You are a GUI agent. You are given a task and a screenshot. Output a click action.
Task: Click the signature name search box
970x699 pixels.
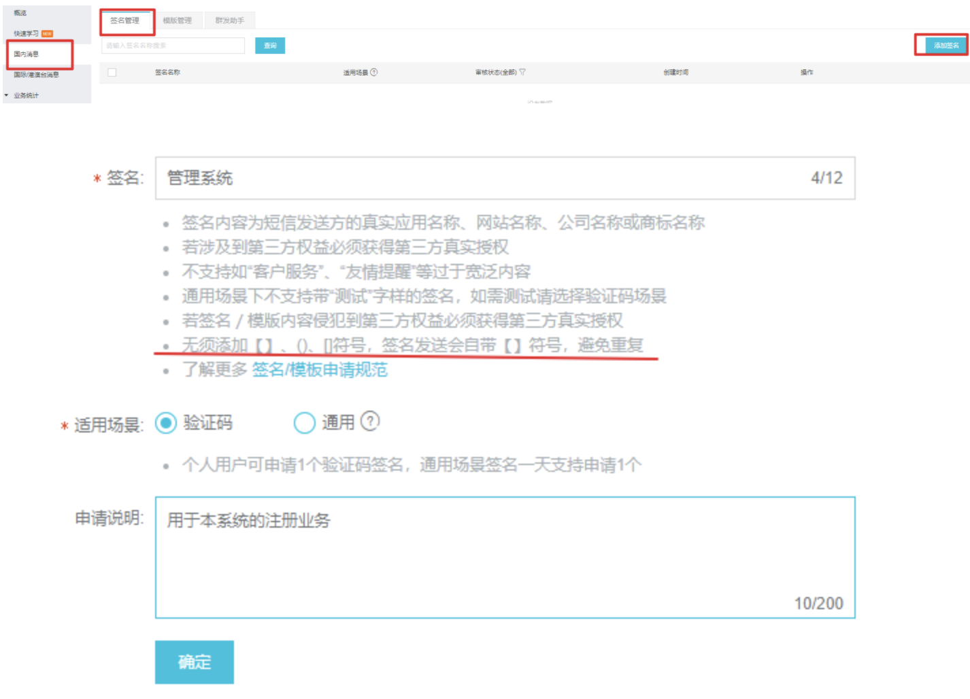coord(173,46)
